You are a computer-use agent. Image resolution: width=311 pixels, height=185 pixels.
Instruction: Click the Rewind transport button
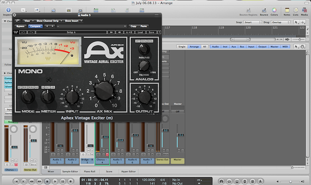coord(32,181)
